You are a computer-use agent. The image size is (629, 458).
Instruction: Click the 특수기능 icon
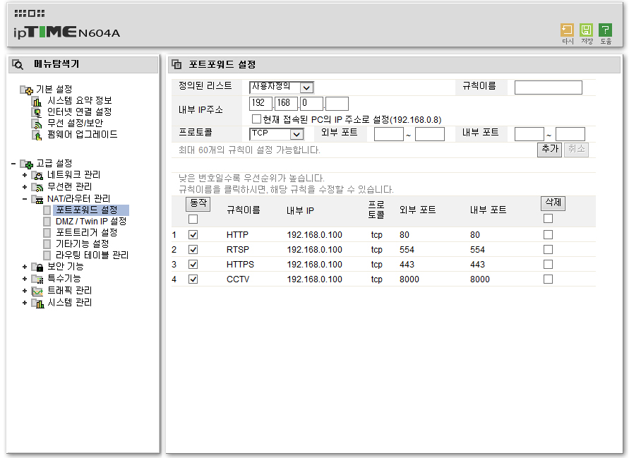pyautogui.click(x=37, y=279)
